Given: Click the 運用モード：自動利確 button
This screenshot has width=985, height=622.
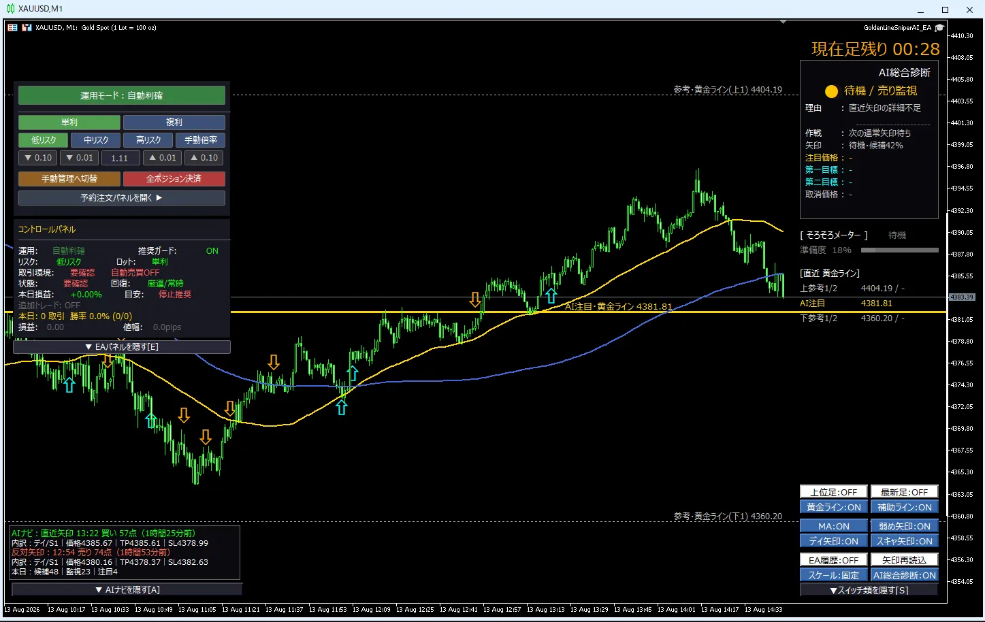Looking at the screenshot, I should click(x=122, y=95).
